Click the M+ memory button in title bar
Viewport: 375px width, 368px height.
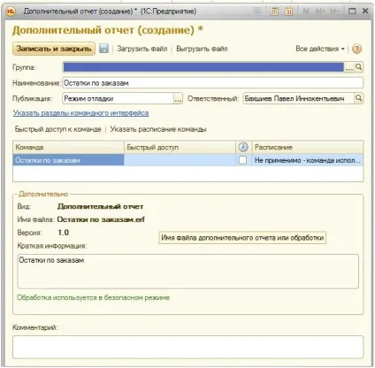pyautogui.click(x=320, y=11)
